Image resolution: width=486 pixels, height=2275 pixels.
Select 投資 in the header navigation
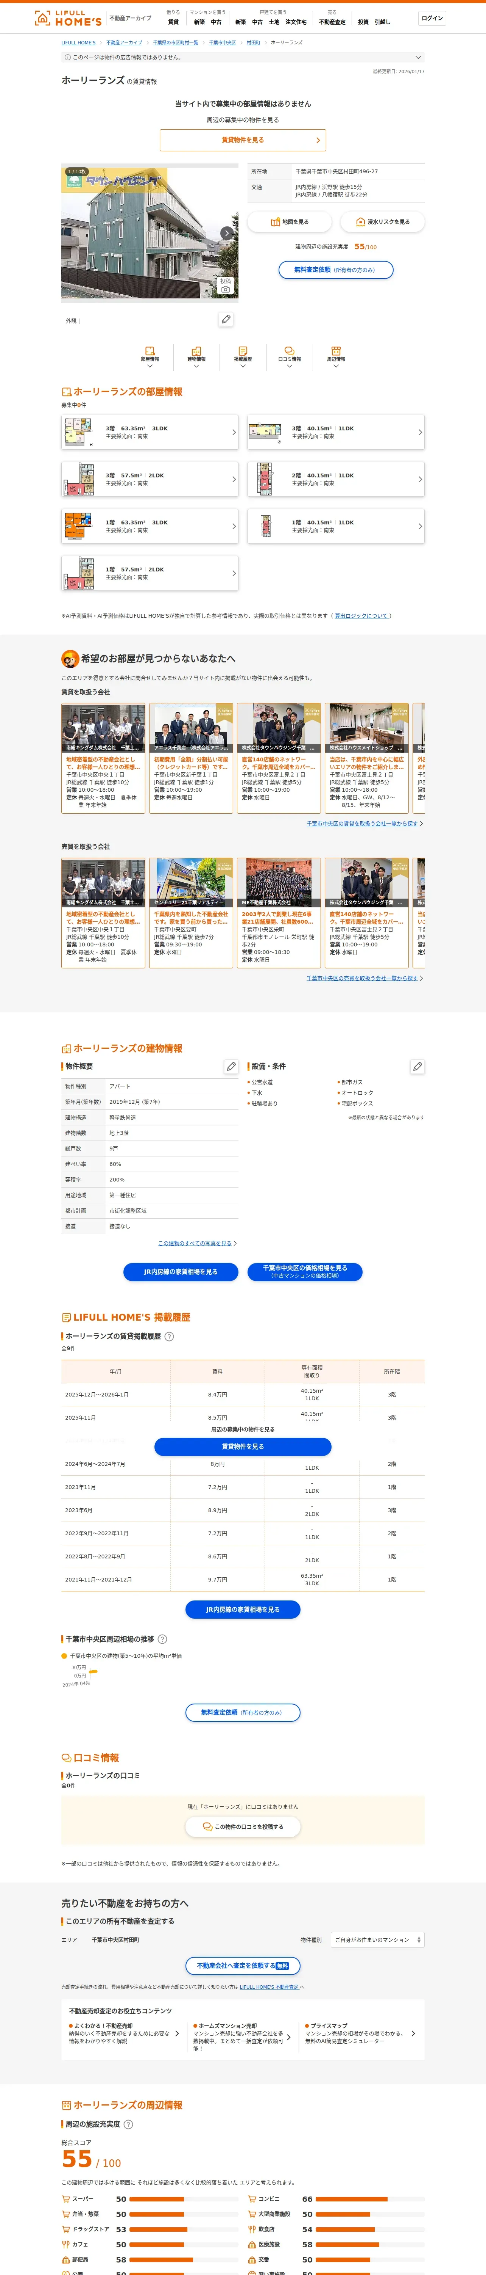pyautogui.click(x=363, y=22)
